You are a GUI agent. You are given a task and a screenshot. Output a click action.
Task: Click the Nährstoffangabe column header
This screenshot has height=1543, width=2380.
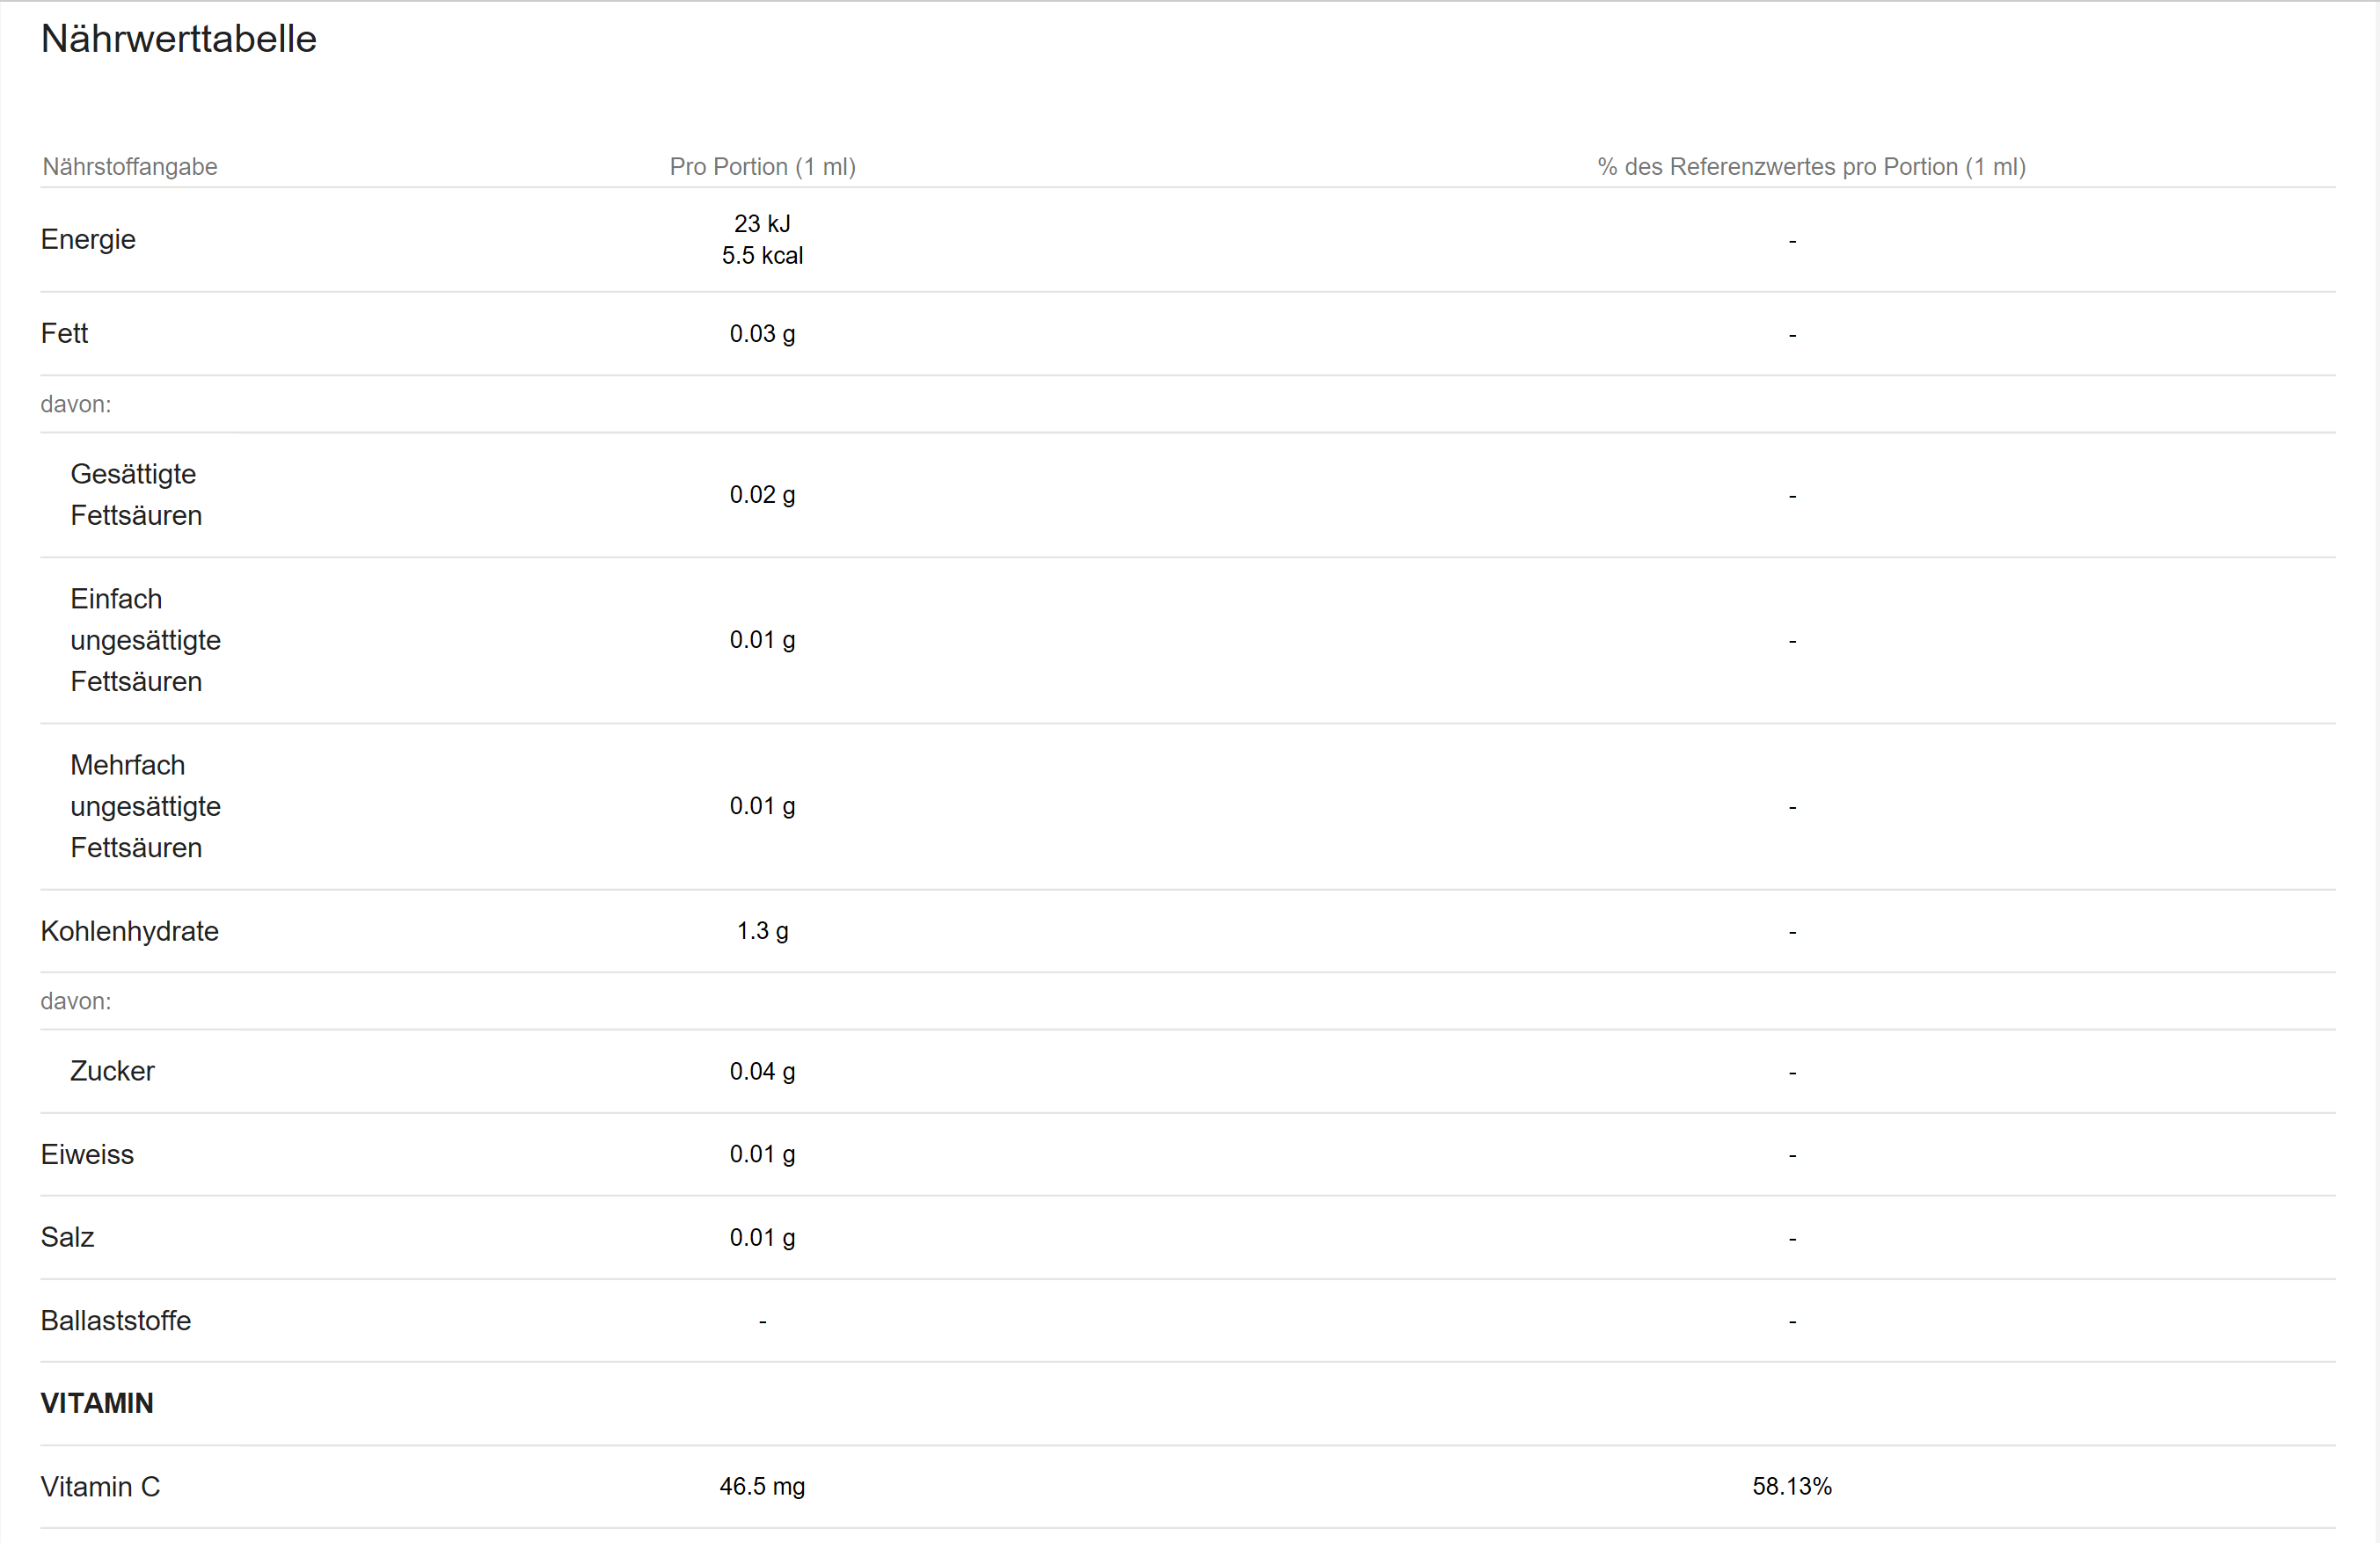(x=130, y=167)
